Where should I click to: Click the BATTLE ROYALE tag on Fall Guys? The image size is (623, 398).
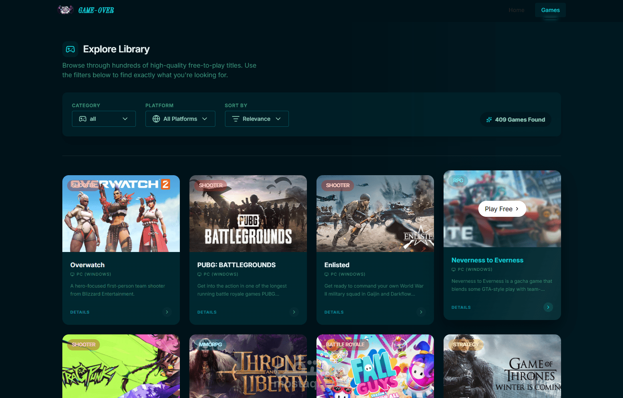tap(345, 344)
